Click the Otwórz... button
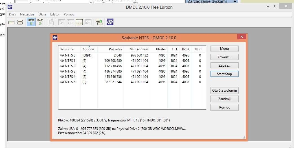 point(224,57)
